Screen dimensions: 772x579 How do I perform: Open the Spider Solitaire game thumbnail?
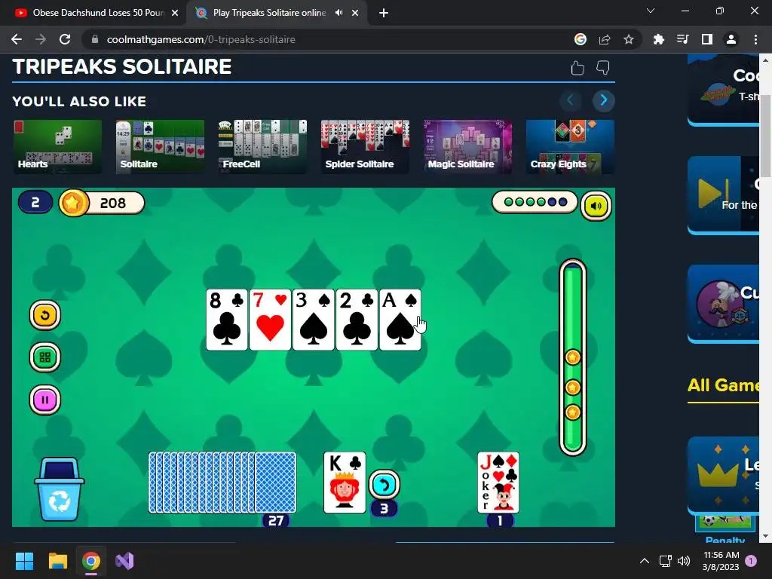[x=365, y=147]
